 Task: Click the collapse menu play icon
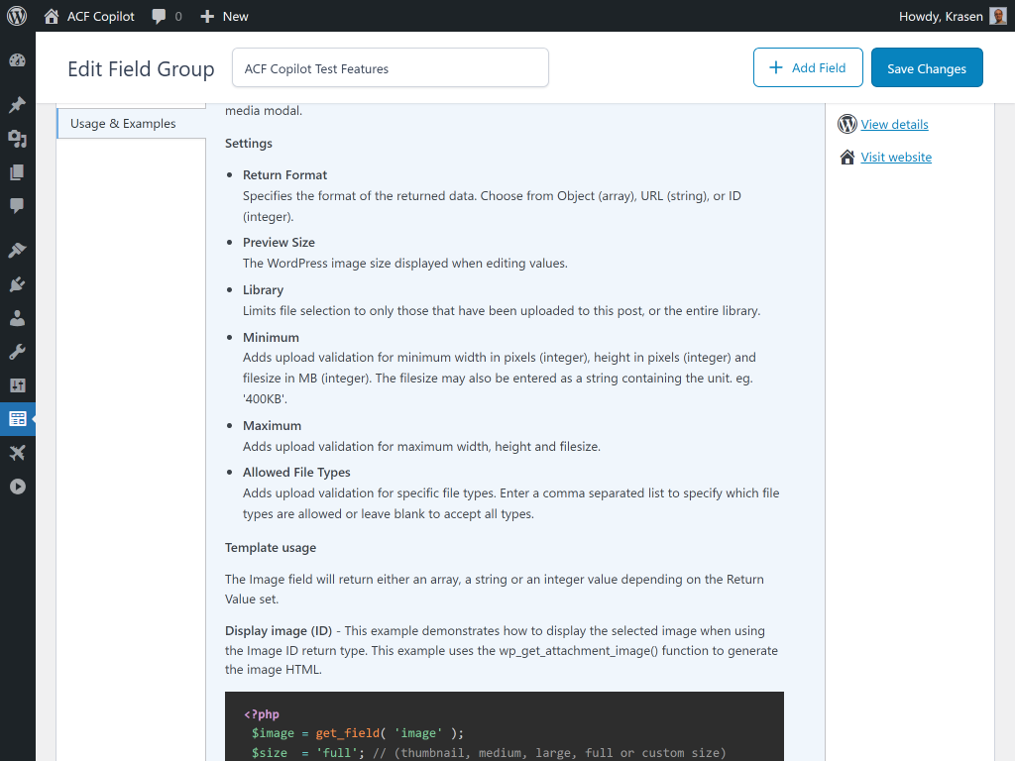tap(17, 487)
